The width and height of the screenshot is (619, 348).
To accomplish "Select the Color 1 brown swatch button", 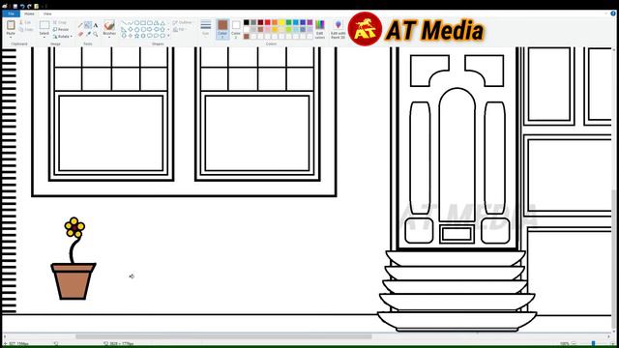I will coord(222,29).
